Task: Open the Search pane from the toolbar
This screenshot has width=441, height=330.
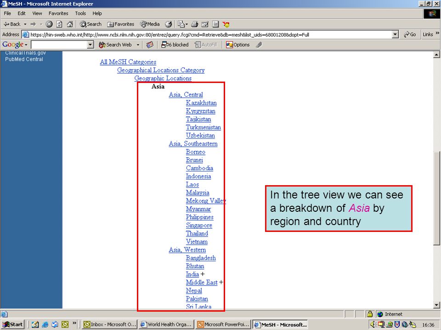Action: click(90, 24)
